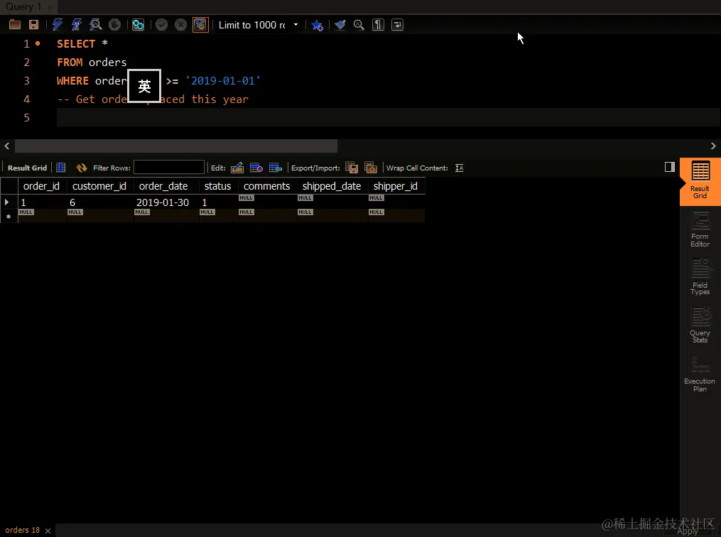Switch to Result Grid side panel

tap(700, 182)
